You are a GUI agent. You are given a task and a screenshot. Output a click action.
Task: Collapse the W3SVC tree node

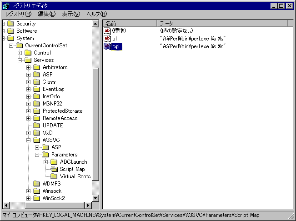[29, 140]
